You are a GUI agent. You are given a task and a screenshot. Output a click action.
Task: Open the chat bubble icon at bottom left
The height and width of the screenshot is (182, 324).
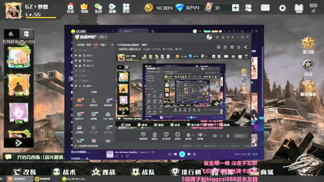coord(8,157)
